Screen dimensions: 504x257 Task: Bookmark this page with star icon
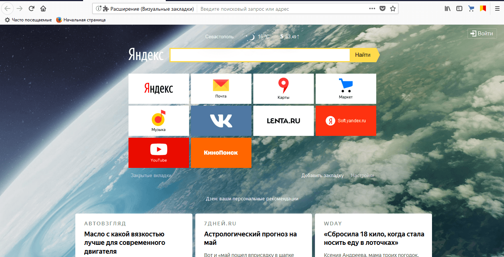pyautogui.click(x=393, y=8)
